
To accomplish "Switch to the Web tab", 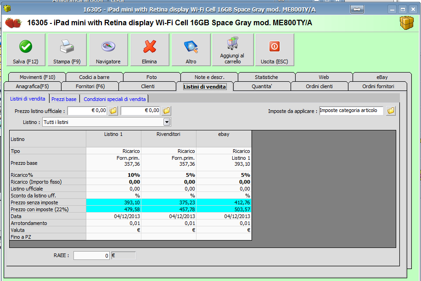I will tap(324, 77).
